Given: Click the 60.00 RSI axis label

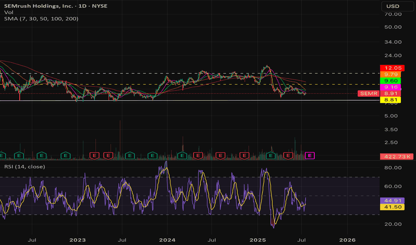Looking at the screenshot, I should 393,187.
